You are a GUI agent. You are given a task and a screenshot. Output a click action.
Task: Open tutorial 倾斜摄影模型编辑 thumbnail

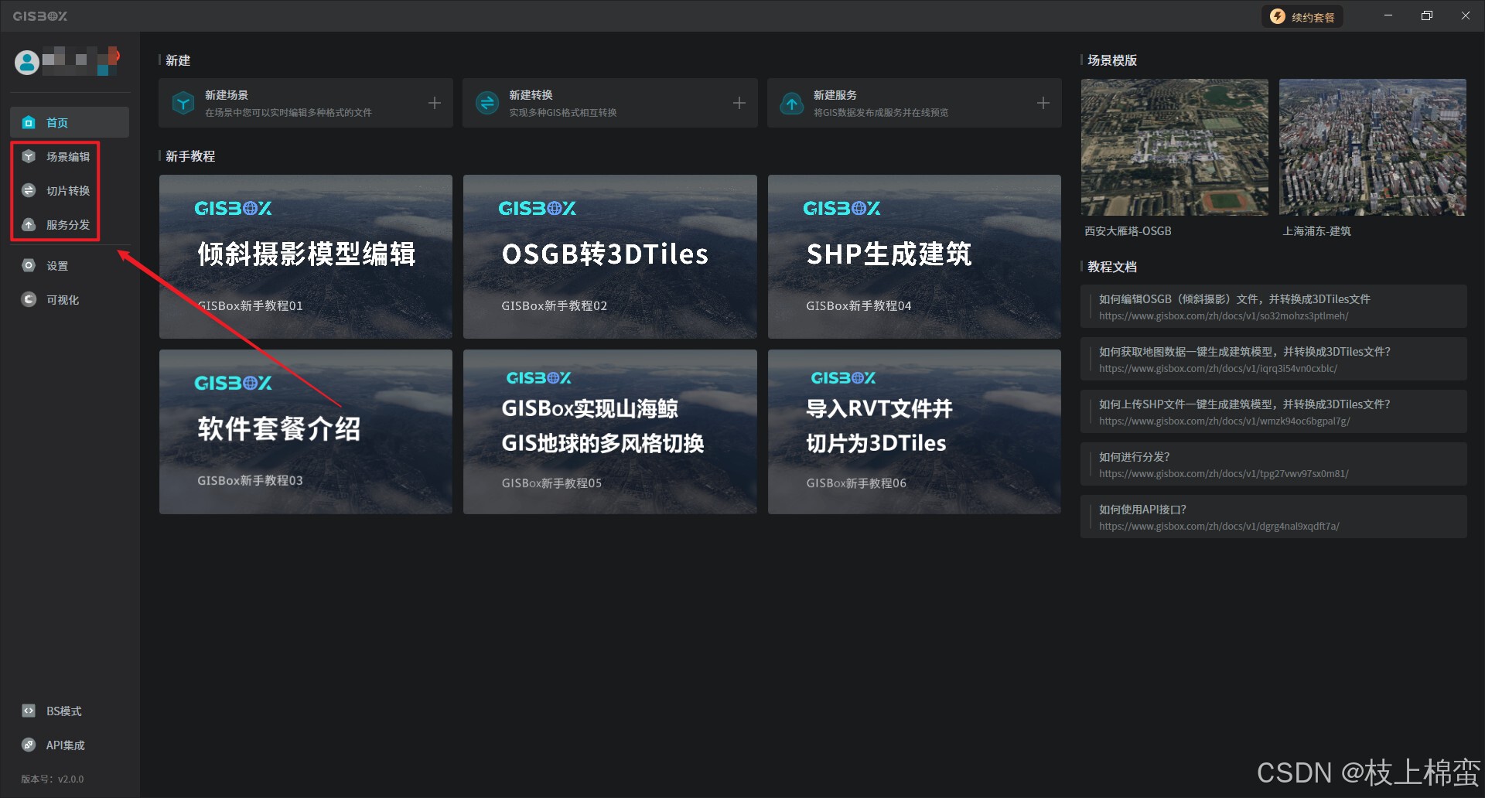[306, 256]
